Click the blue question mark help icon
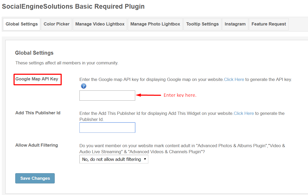This screenshot has height=195, width=308. click(83, 86)
